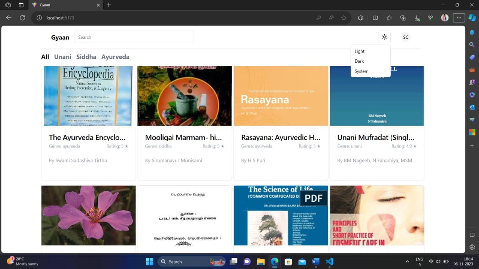Image resolution: width=479 pixels, height=269 pixels.
Task: Switch to the Unani category tab
Action: pyautogui.click(x=62, y=57)
